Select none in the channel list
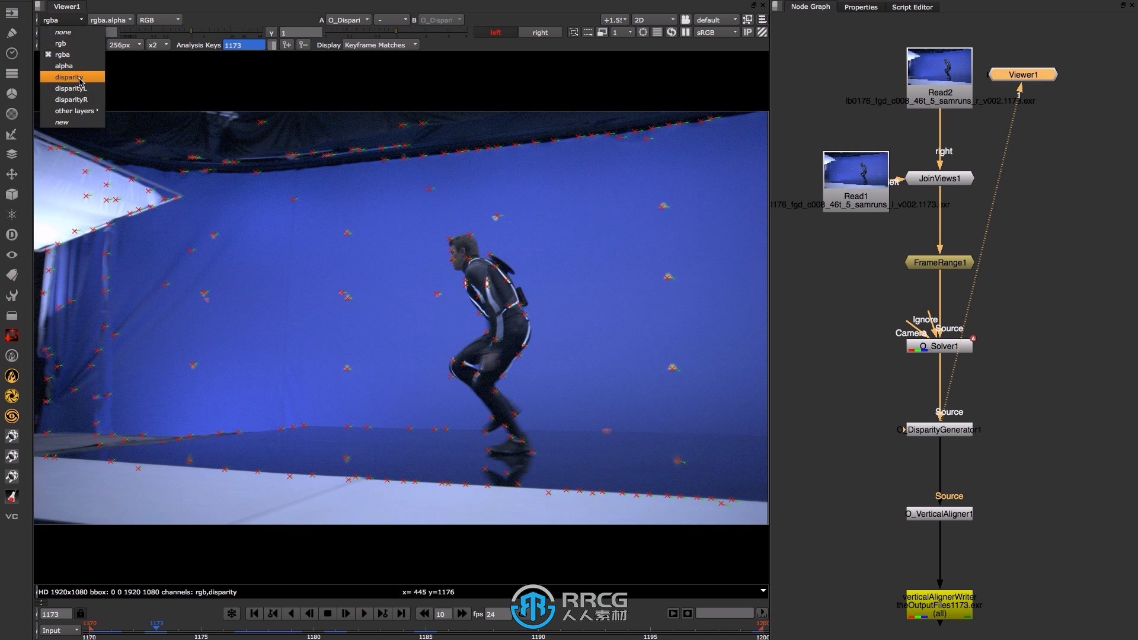Image resolution: width=1138 pixels, height=640 pixels. (72, 32)
